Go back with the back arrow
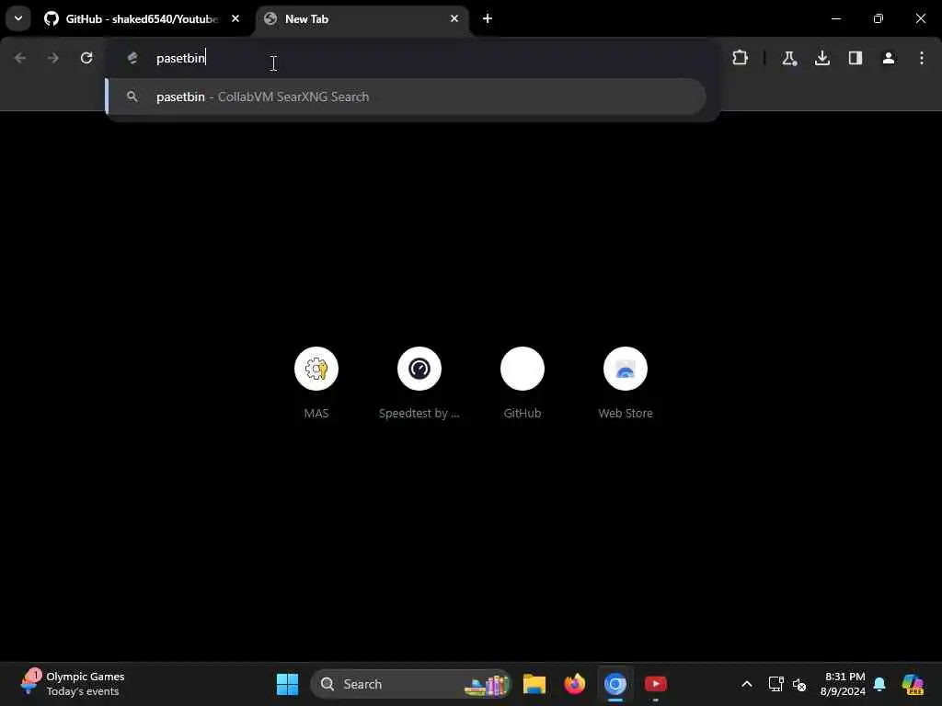The height and width of the screenshot is (706, 942). (20, 58)
